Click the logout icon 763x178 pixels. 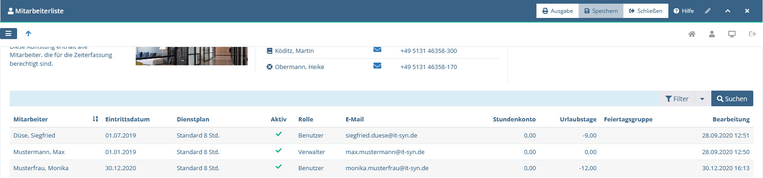tap(752, 34)
